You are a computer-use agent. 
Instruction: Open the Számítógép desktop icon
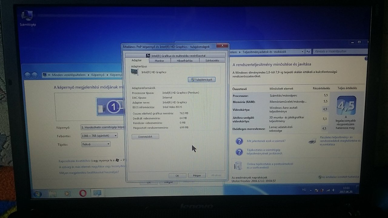pyautogui.click(x=28, y=18)
